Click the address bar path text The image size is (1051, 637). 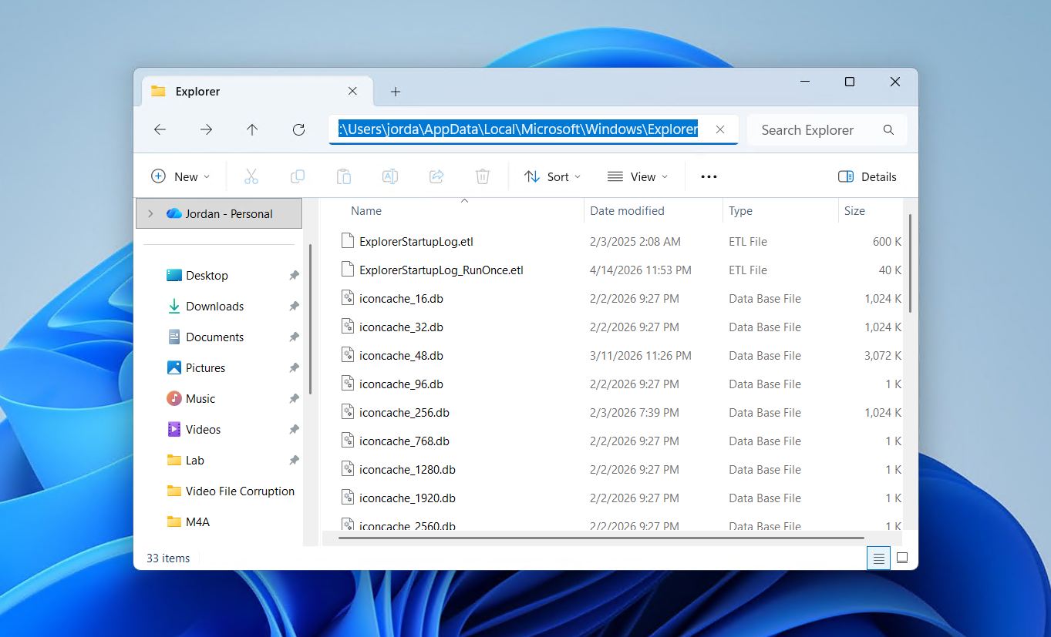pos(518,129)
